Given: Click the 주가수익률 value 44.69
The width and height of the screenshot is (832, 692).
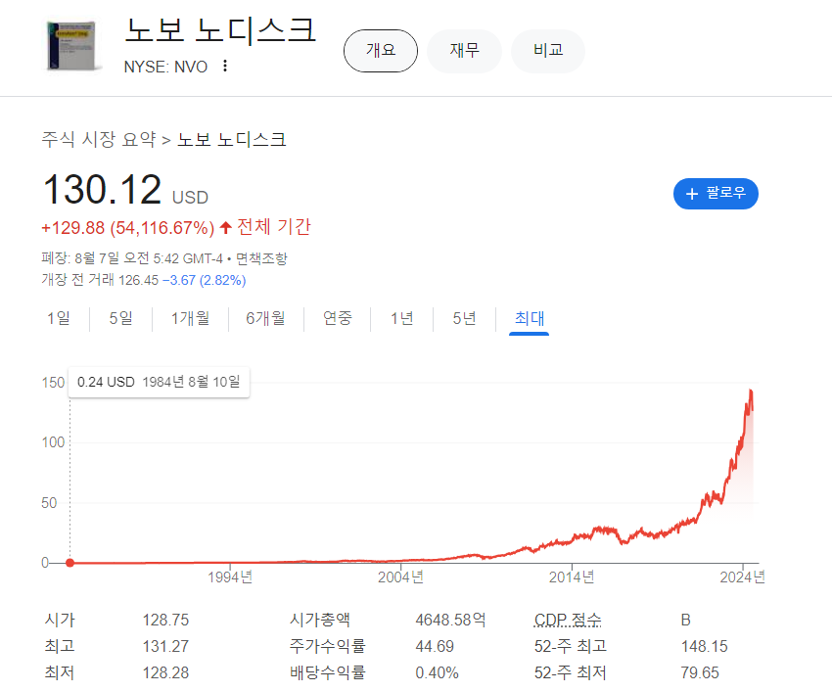Looking at the screenshot, I should pos(435,646).
